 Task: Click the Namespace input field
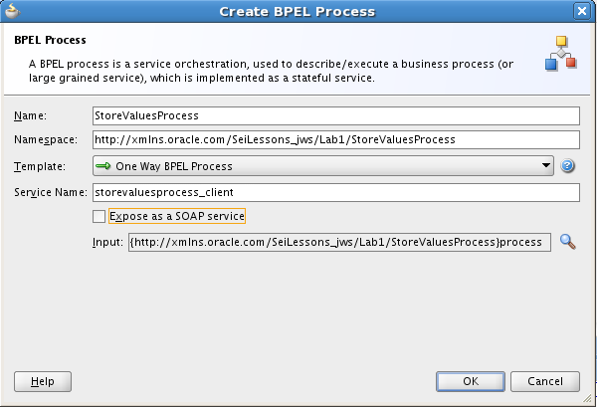(336, 139)
